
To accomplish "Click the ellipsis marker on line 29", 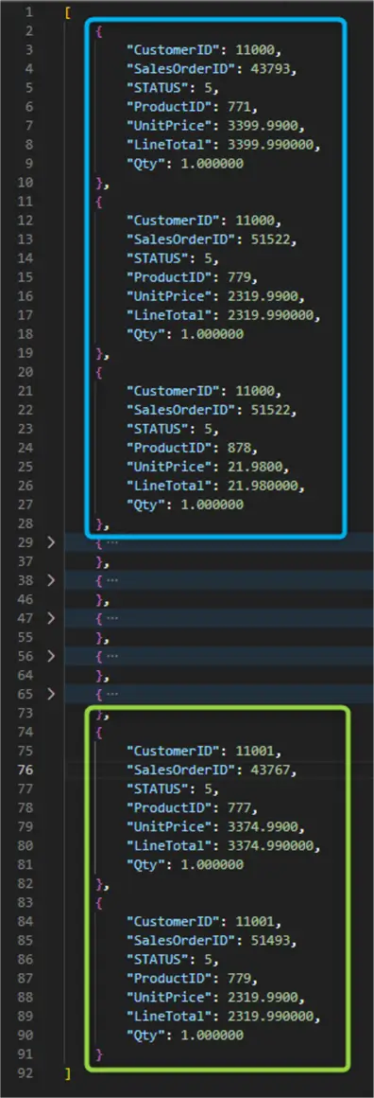I will 111,542.
